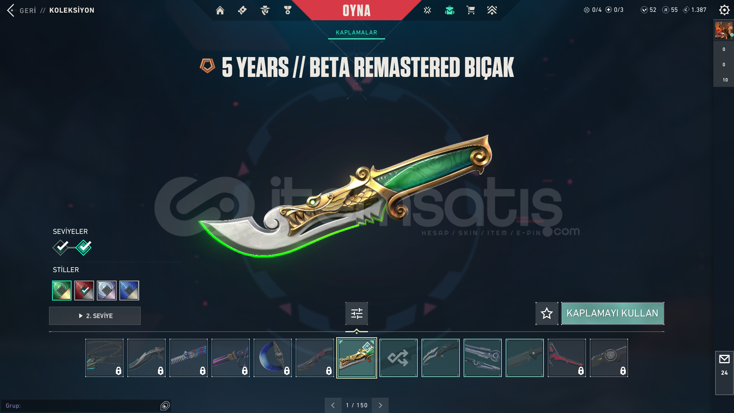Click the player avatar portrait

pyautogui.click(x=723, y=30)
